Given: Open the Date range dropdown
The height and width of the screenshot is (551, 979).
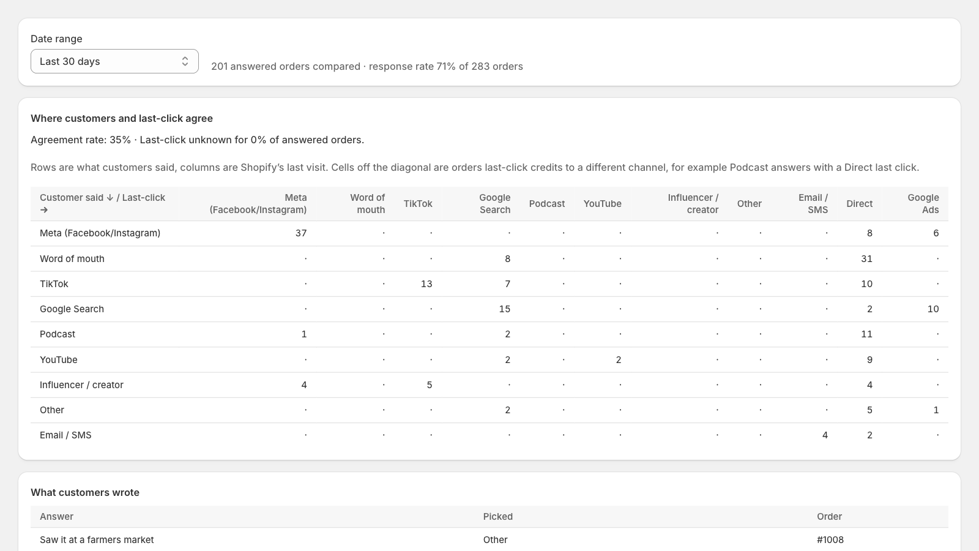Looking at the screenshot, I should (114, 61).
